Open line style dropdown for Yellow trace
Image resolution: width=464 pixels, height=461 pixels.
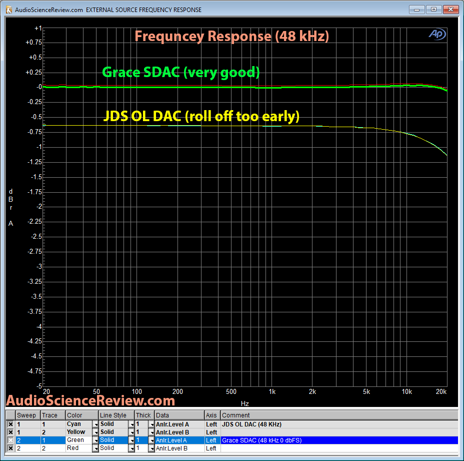tap(131, 432)
